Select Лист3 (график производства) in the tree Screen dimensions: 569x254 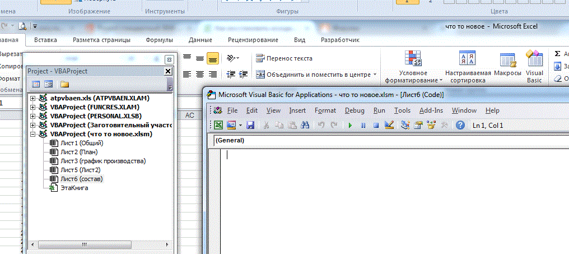coord(103,161)
